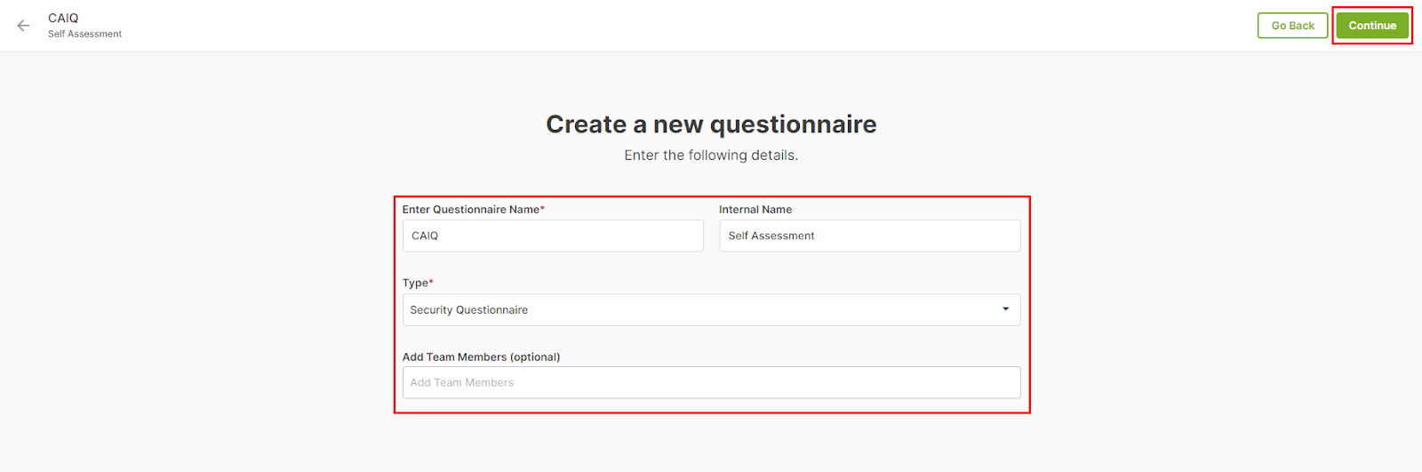Click the red asterisk after Type label
This screenshot has height=472, width=1422.
coord(431,283)
